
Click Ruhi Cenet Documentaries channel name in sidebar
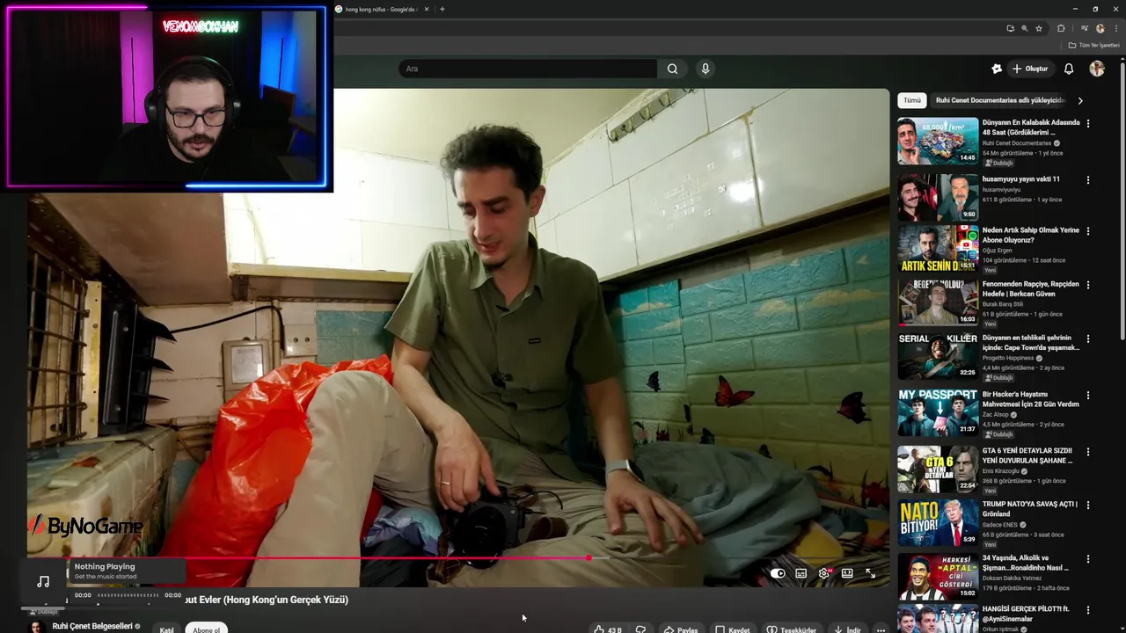1016,143
